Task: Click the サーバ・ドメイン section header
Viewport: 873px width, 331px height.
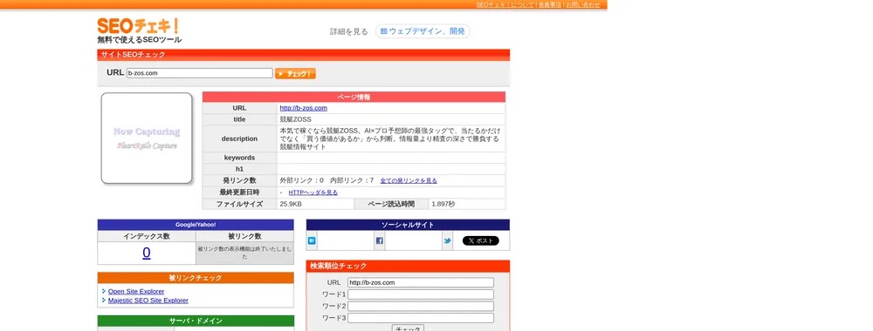Action: pyautogui.click(x=196, y=321)
